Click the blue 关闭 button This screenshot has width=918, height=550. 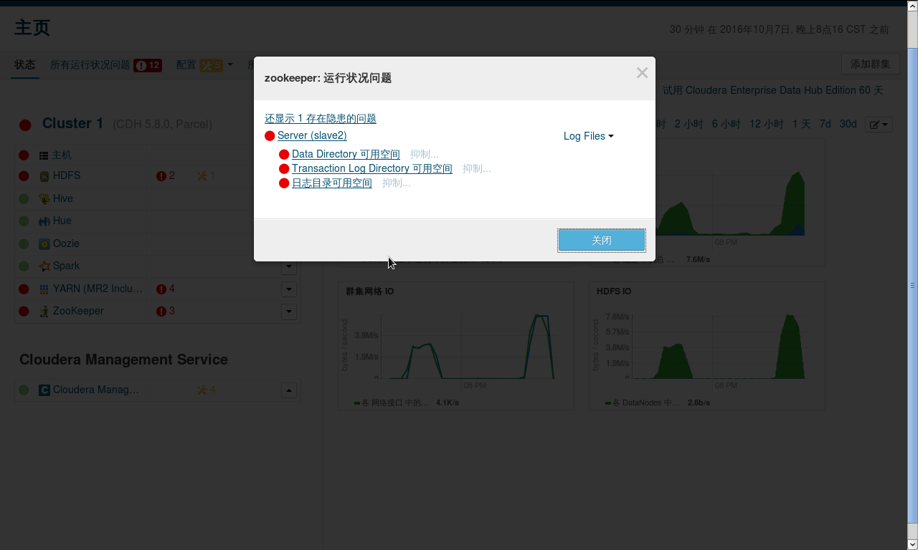coord(602,241)
